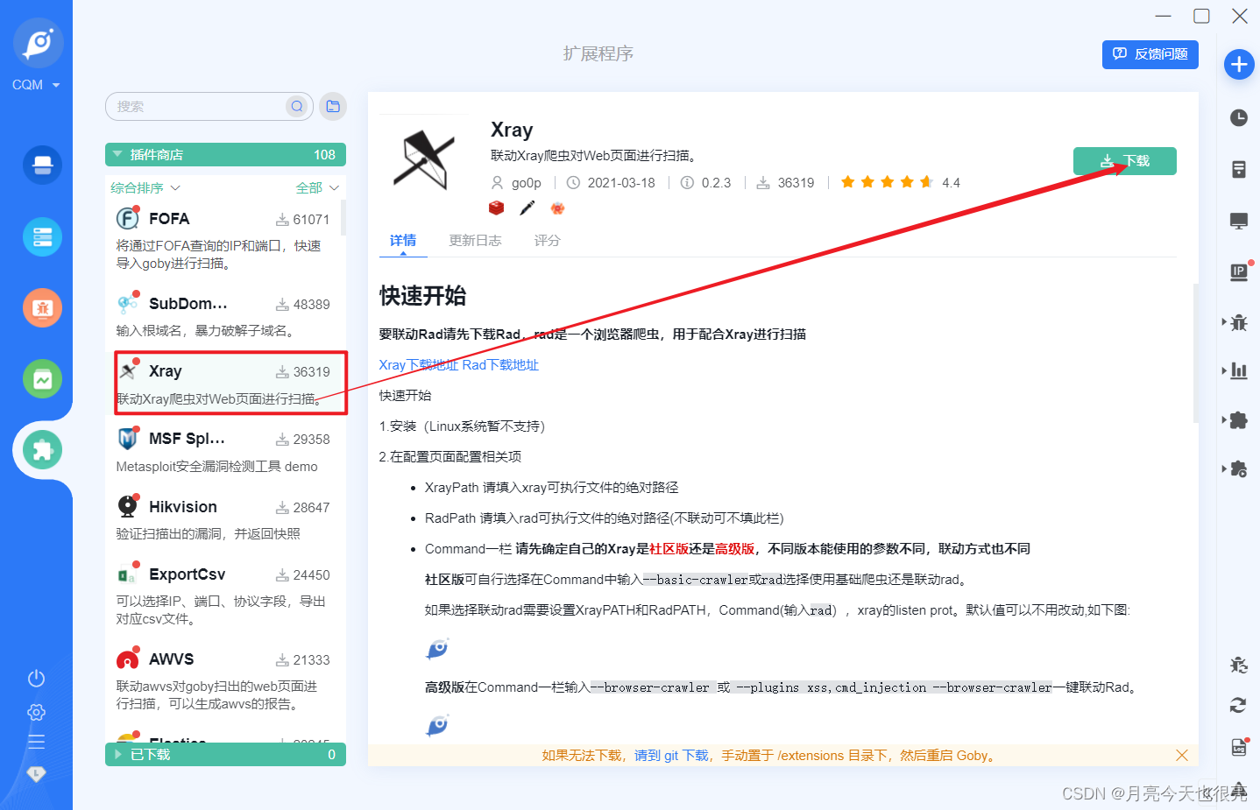Click the 0.2.3 version number
Image resolution: width=1260 pixels, height=810 pixels.
[x=716, y=183]
